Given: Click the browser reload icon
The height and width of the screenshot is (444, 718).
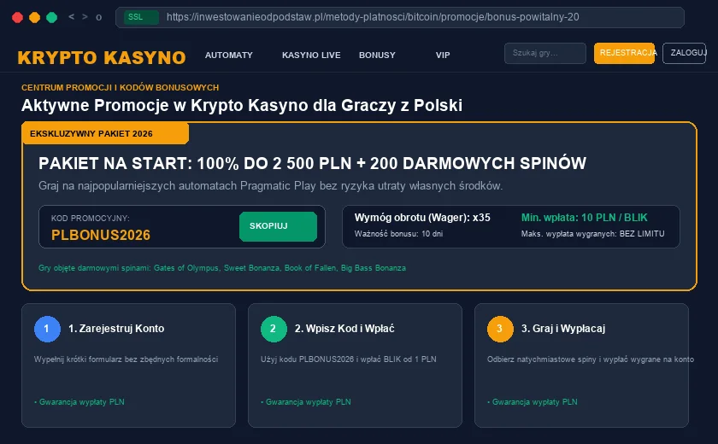Looking at the screenshot, I should (x=98, y=17).
